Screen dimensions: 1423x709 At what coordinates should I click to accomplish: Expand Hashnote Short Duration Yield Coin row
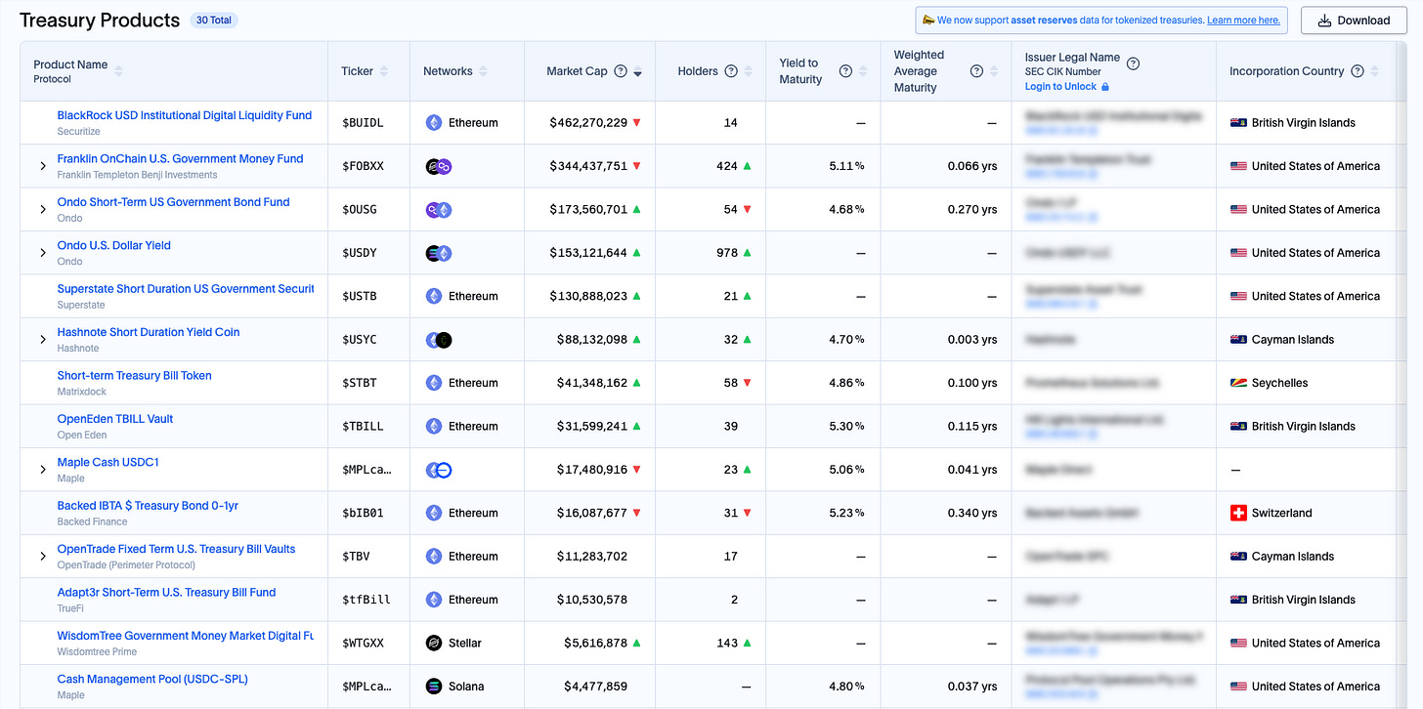[x=43, y=340]
